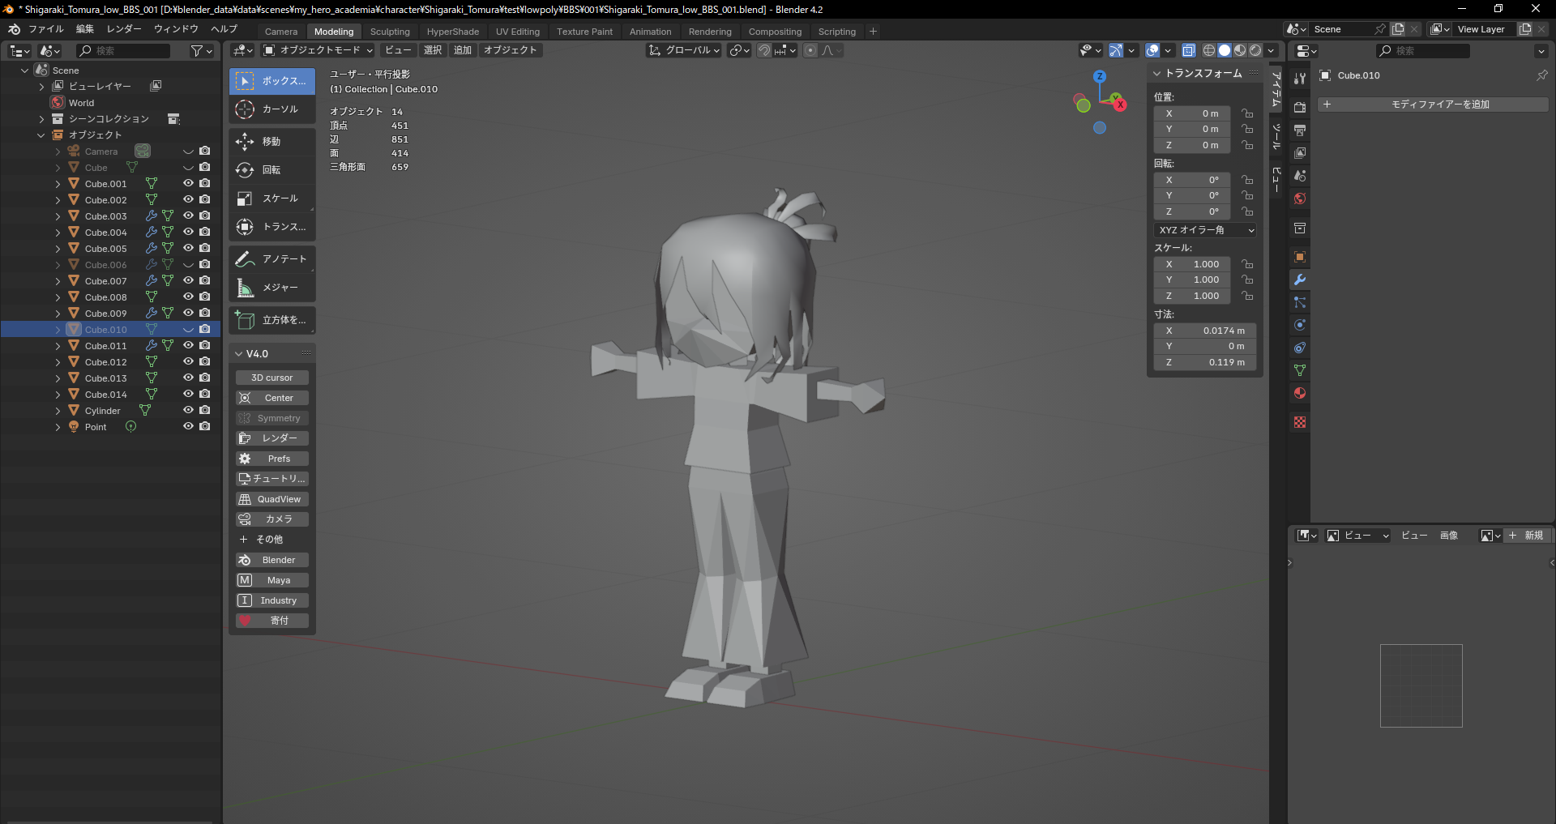Show Cube.010 via its closed eye
The height and width of the screenshot is (824, 1556).
(188, 330)
